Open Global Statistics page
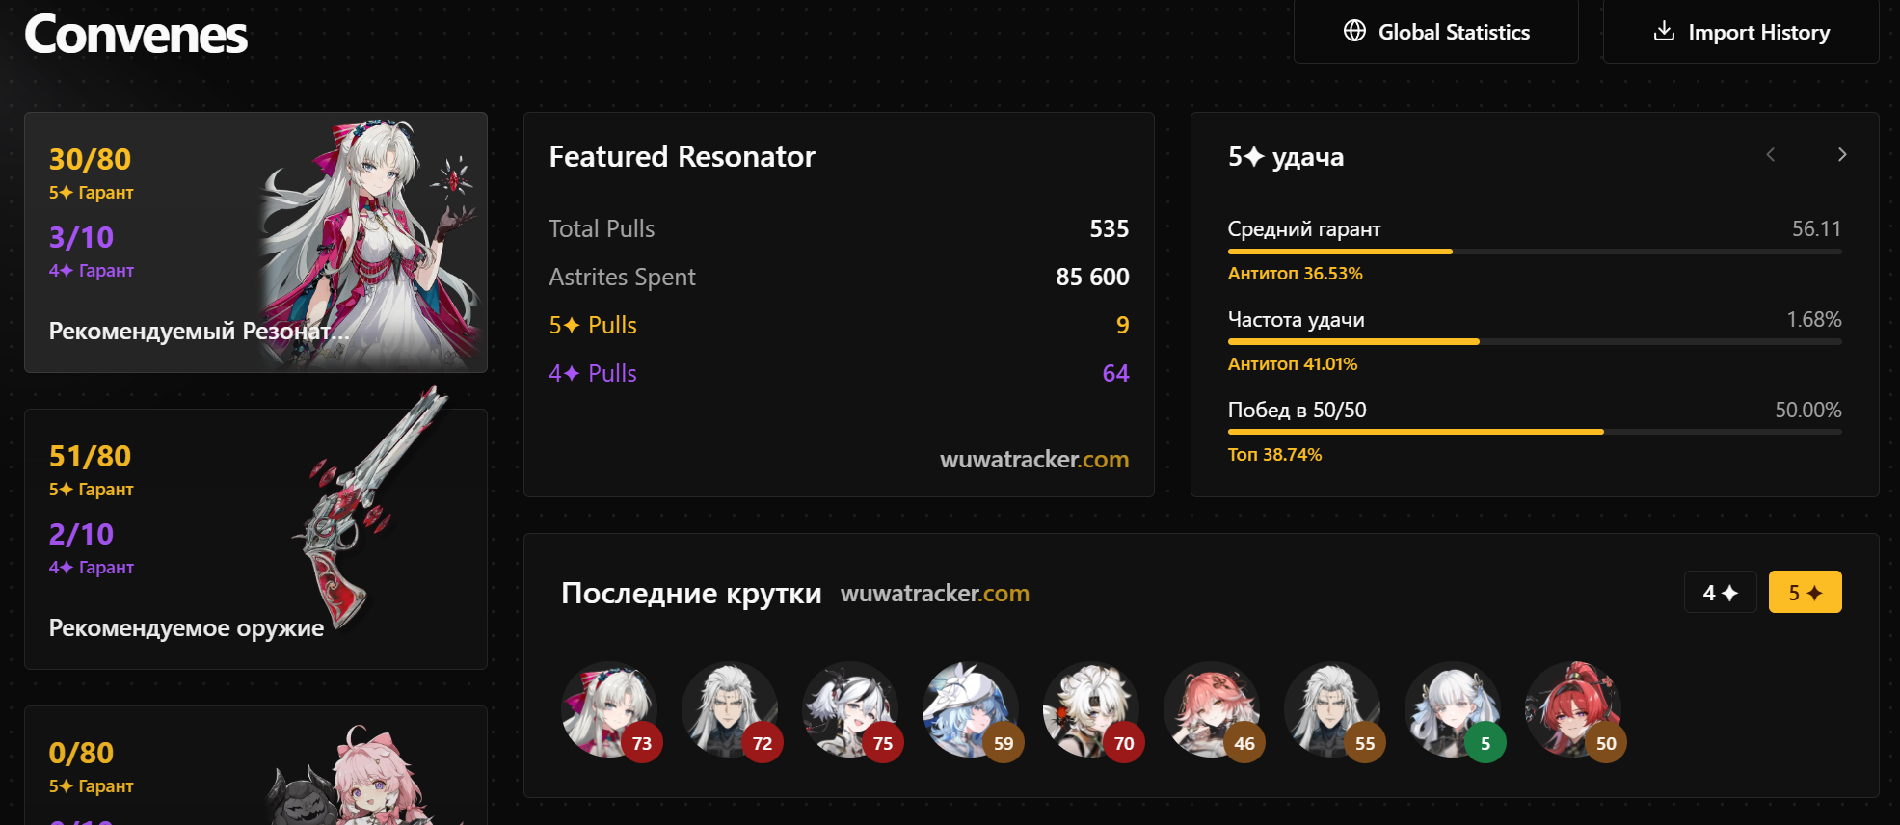This screenshot has height=825, width=1900. (x=1435, y=32)
